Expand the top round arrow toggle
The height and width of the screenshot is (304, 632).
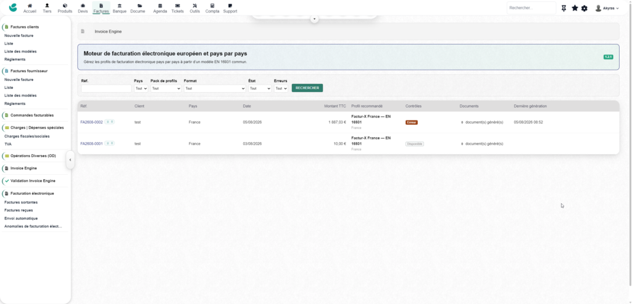pos(315,19)
